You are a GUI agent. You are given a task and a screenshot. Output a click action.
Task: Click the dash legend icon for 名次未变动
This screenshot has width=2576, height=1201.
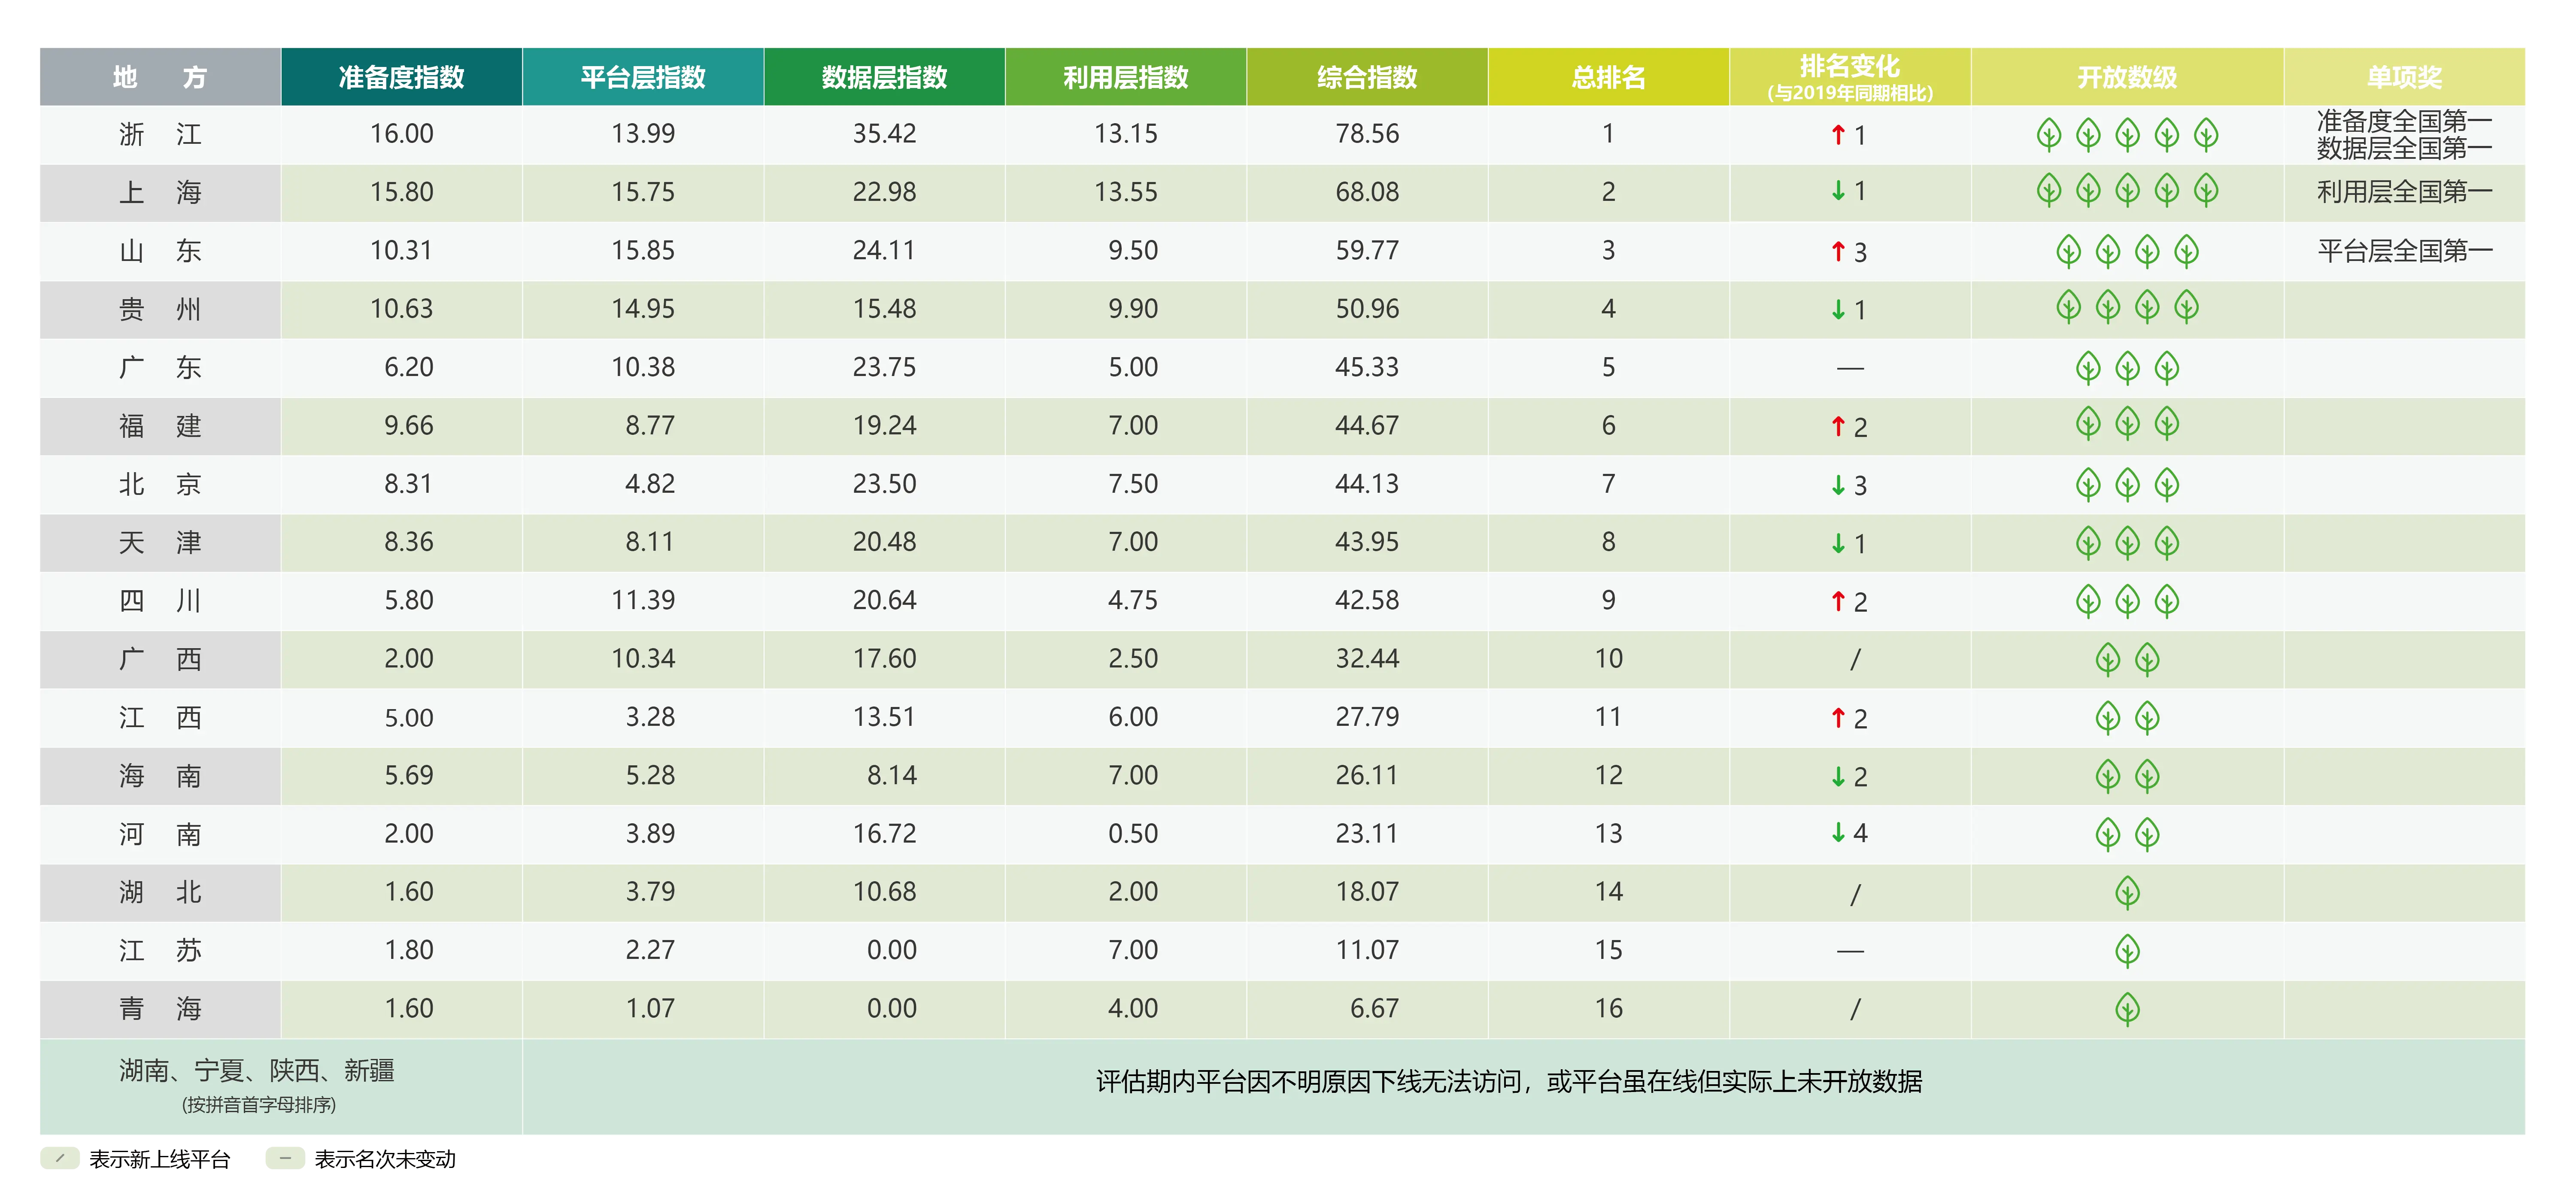285,1158
